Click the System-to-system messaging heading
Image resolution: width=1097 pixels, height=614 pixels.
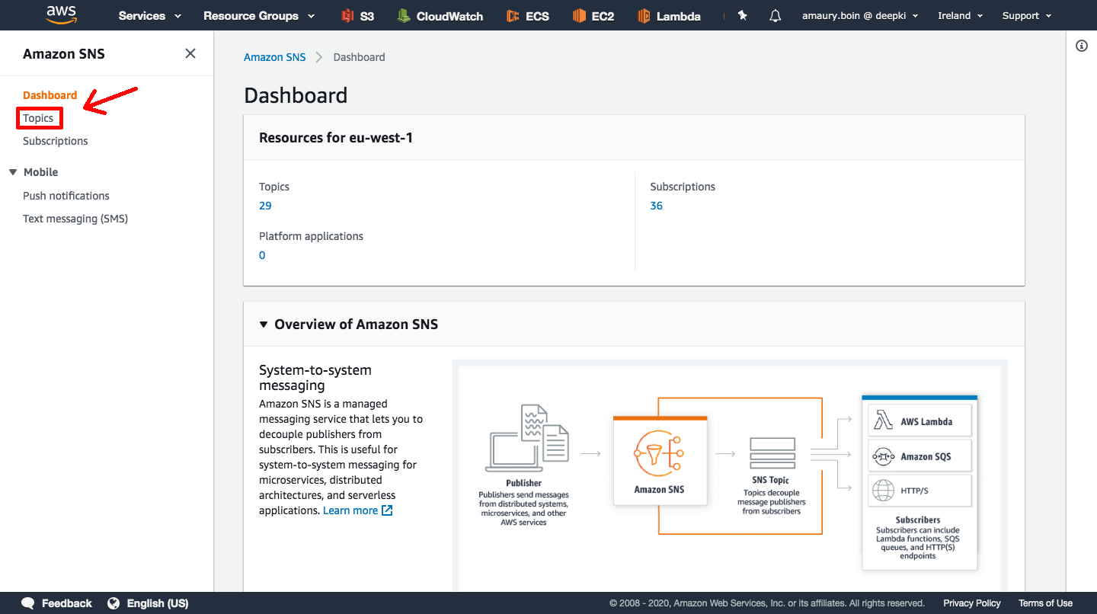[315, 378]
